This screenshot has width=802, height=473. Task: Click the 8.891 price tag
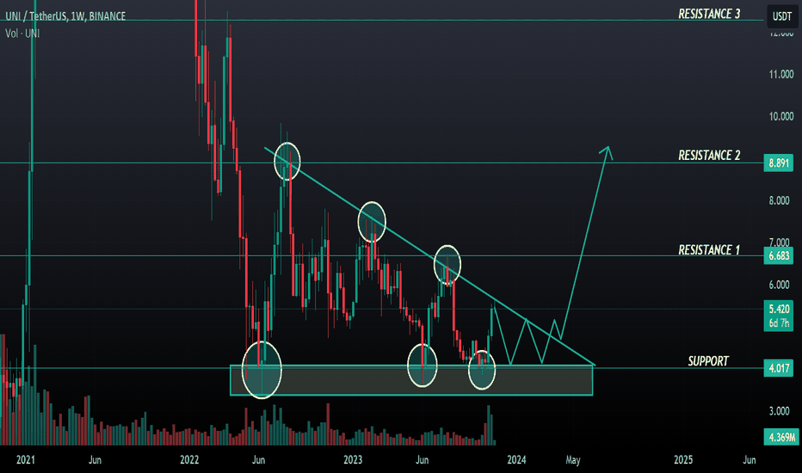(x=779, y=163)
